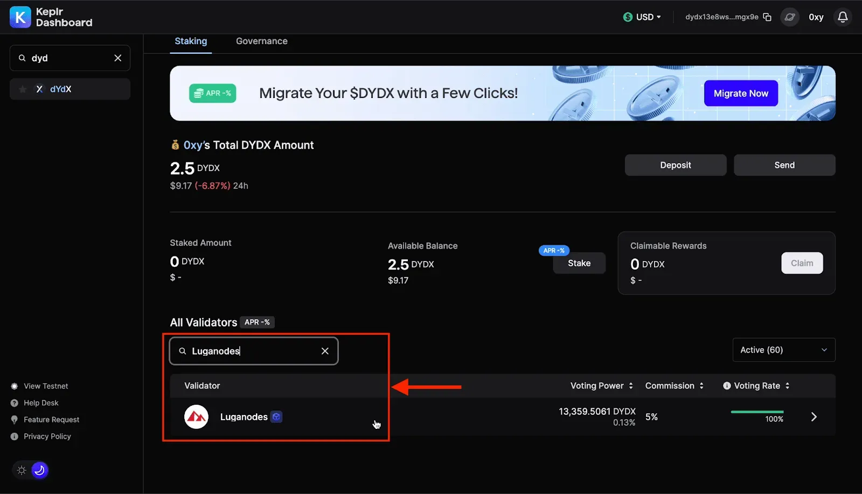Click the Luganodes voting rate bar
The image size is (862, 494).
[x=757, y=412]
